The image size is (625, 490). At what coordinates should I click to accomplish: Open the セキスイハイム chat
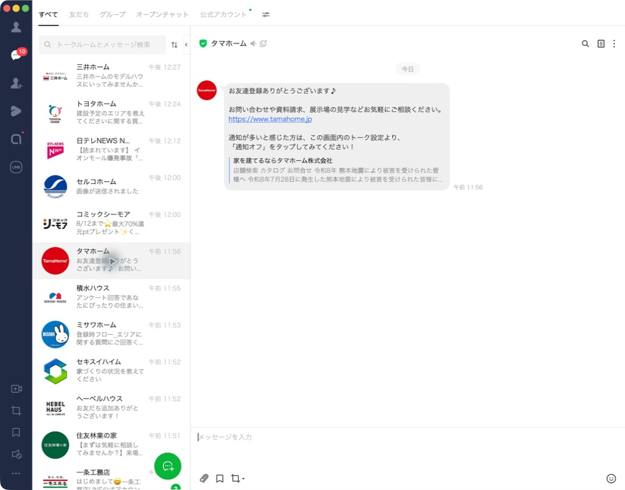tap(111, 371)
